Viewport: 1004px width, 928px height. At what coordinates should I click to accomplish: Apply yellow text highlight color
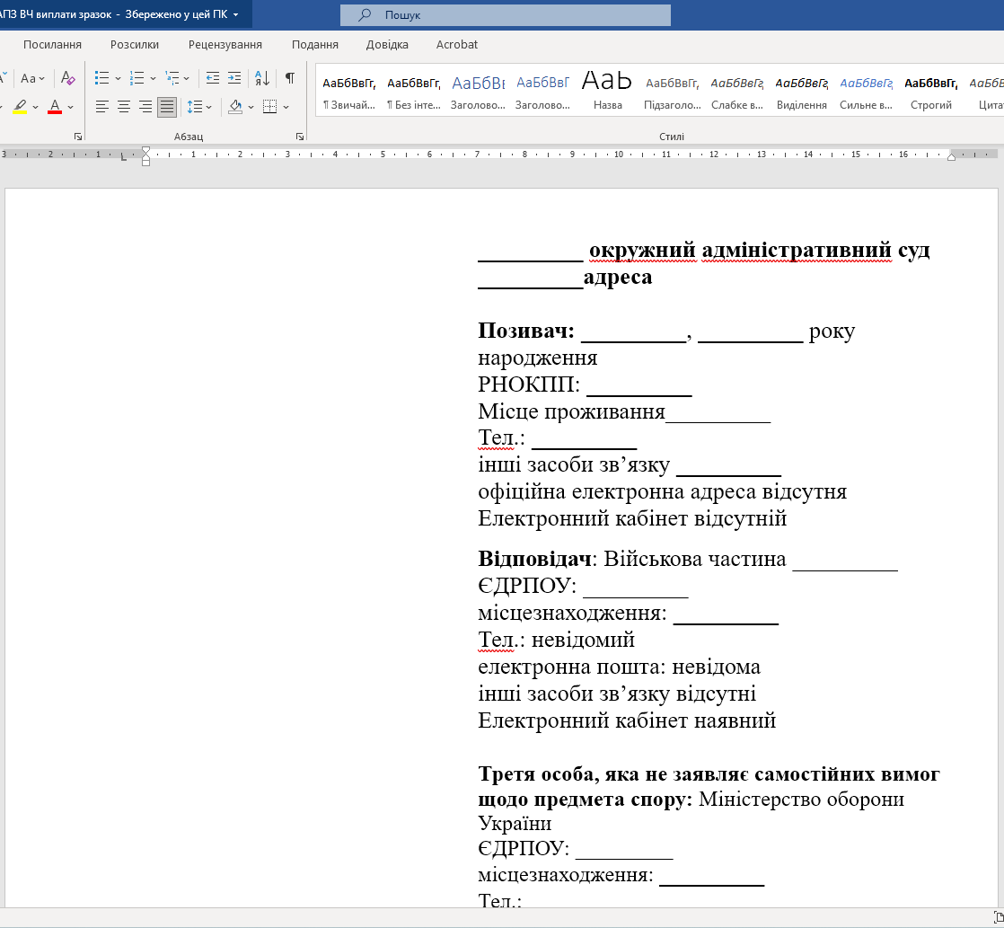point(20,107)
